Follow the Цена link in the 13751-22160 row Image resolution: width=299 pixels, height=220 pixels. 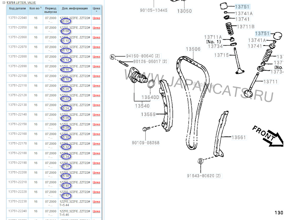click(96, 134)
